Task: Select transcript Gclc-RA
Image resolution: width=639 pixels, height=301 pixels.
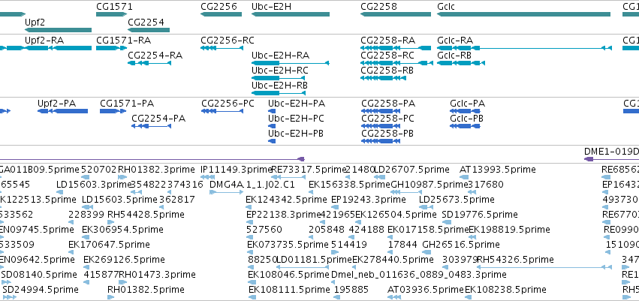Action: point(455,41)
